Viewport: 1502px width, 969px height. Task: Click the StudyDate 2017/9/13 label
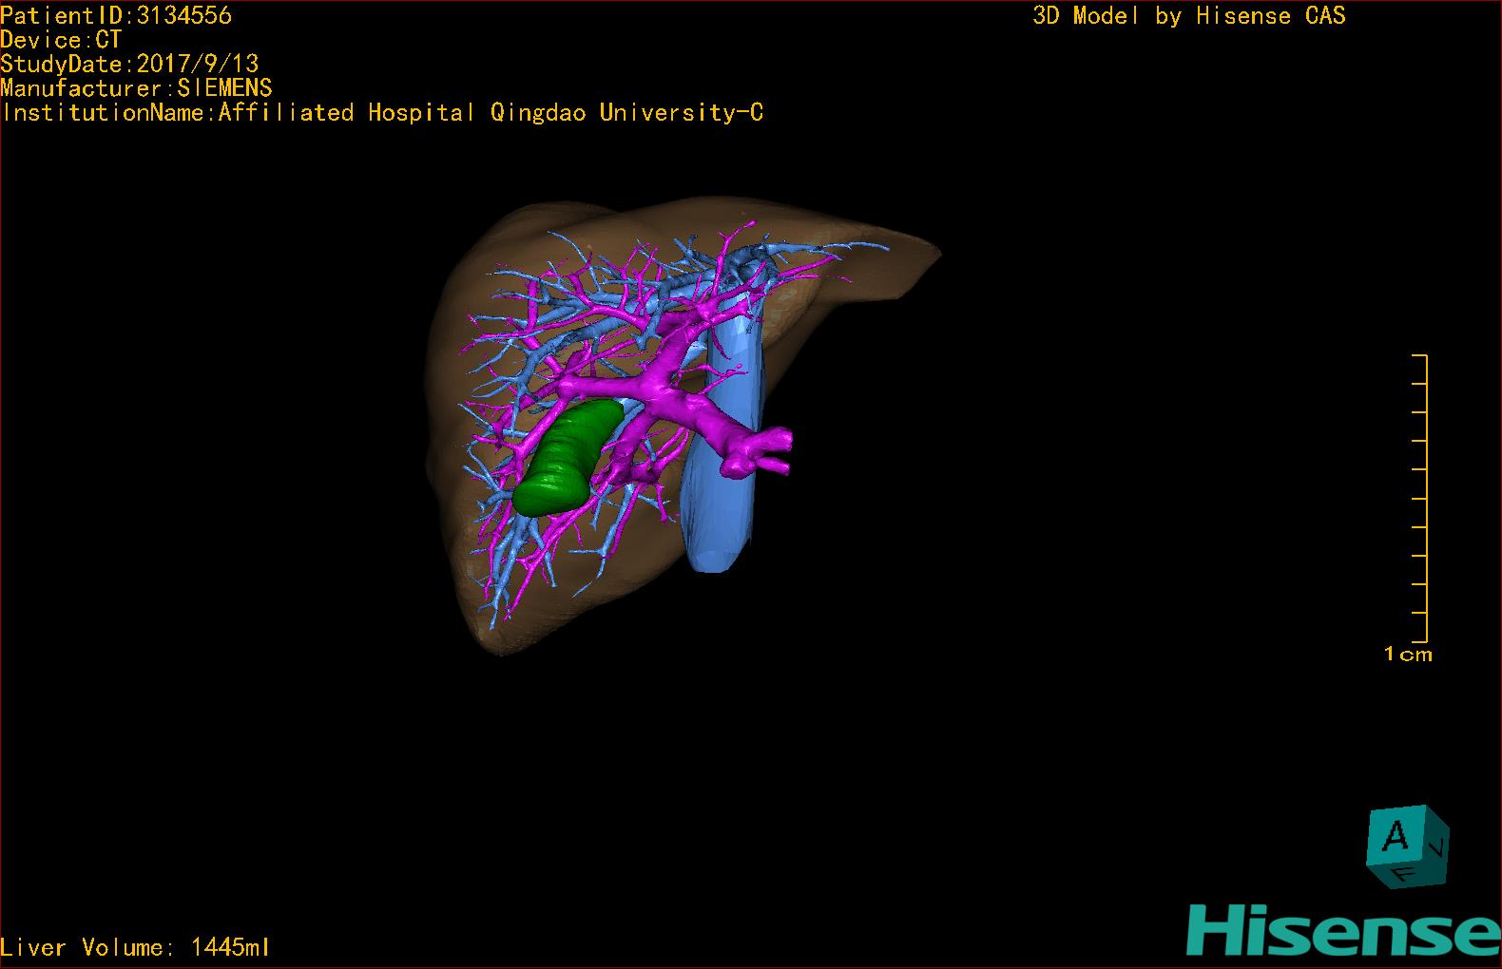tap(129, 64)
